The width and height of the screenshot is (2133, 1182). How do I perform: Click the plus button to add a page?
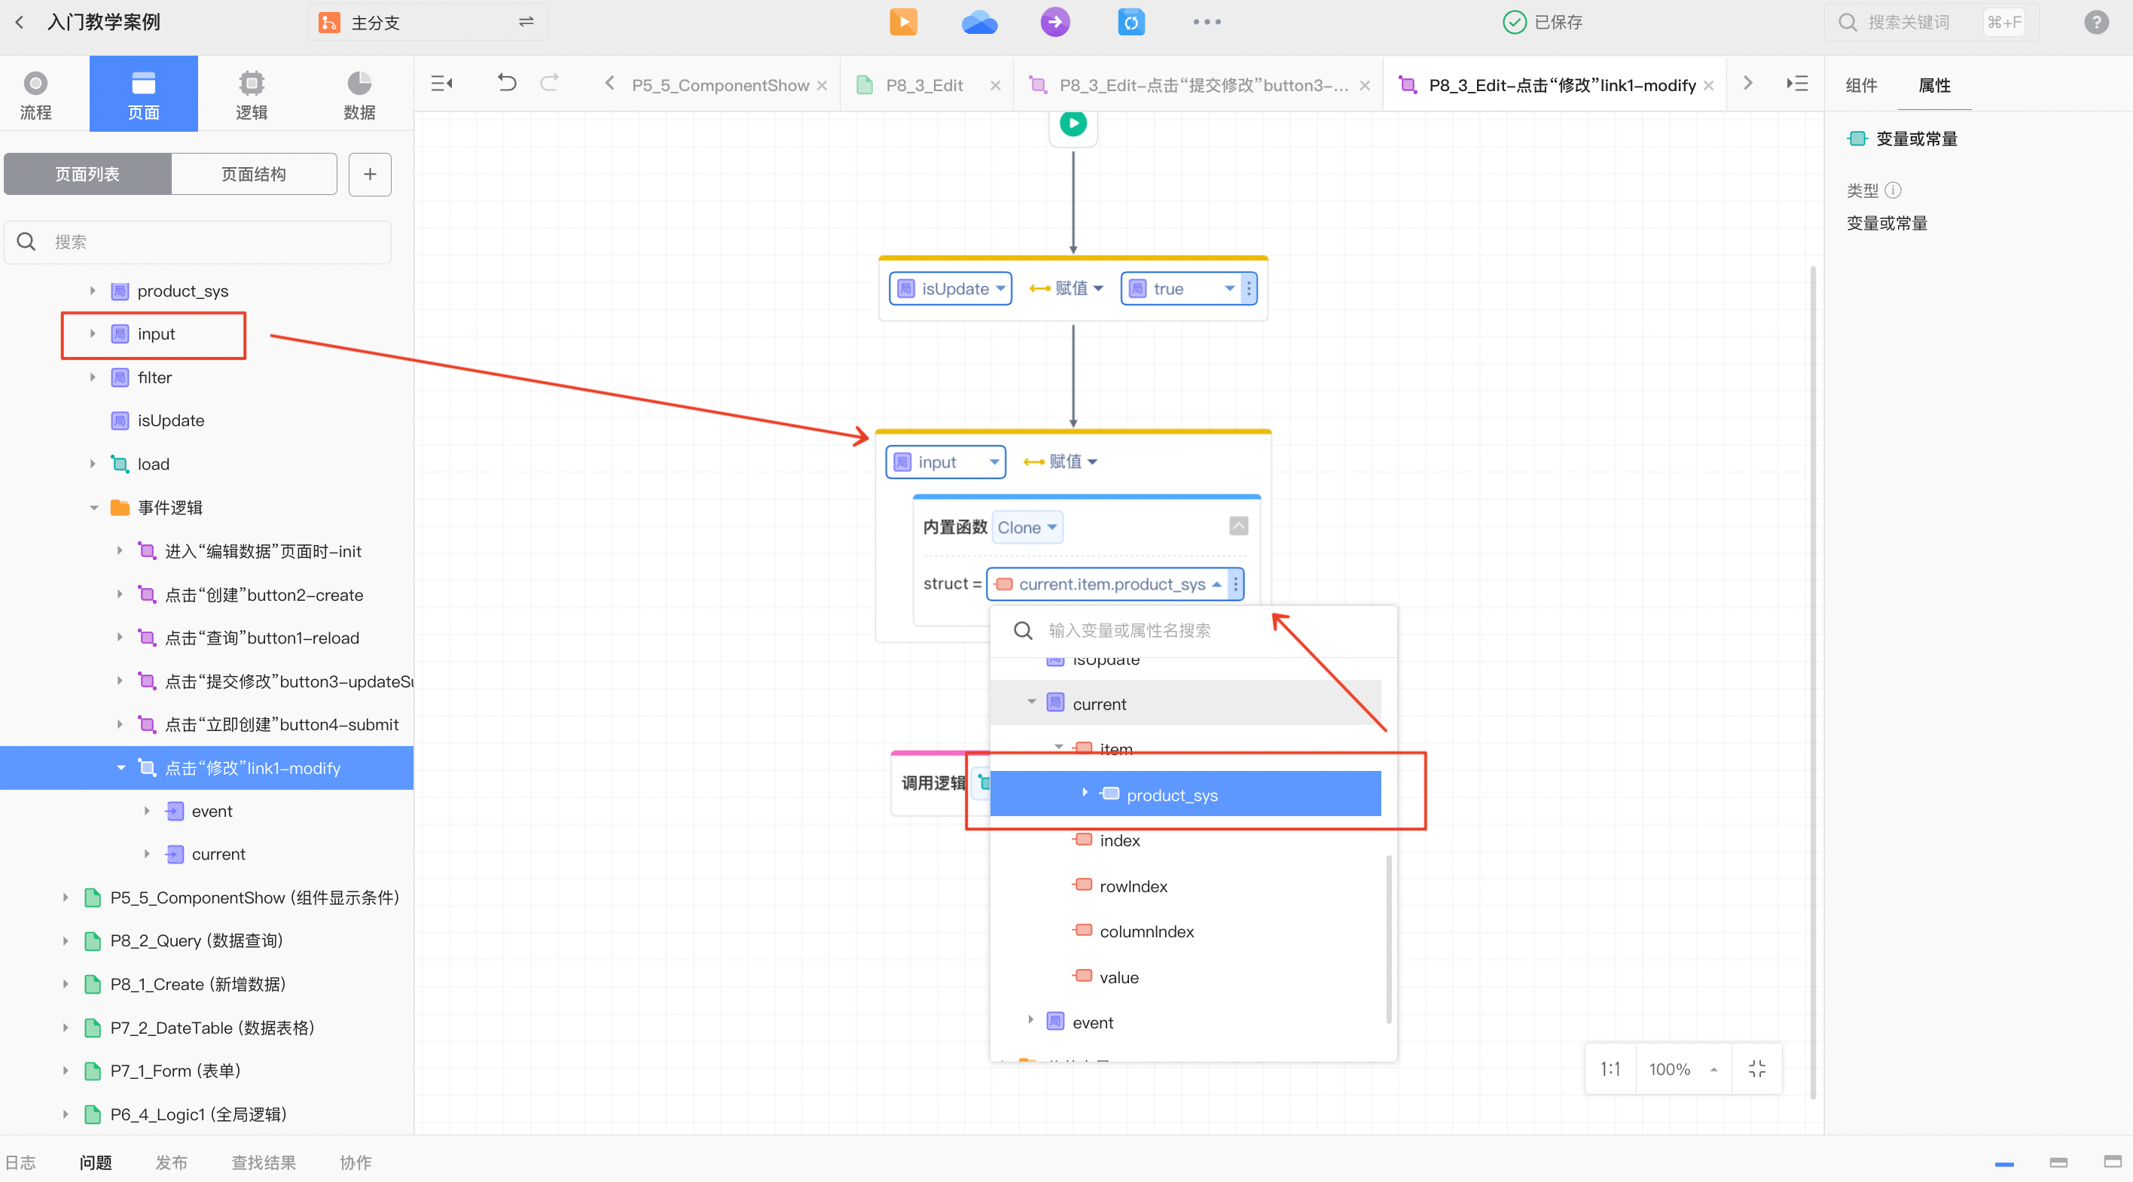coord(370,174)
